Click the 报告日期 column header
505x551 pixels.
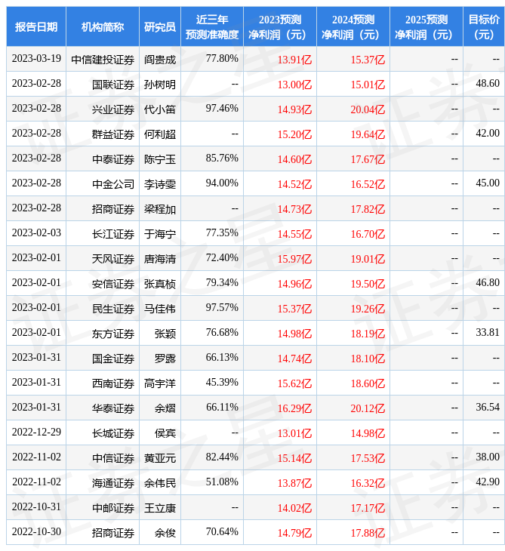coord(35,26)
